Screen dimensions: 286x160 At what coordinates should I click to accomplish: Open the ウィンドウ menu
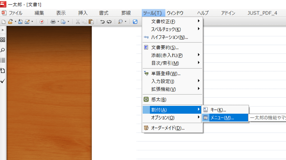(x=175, y=13)
